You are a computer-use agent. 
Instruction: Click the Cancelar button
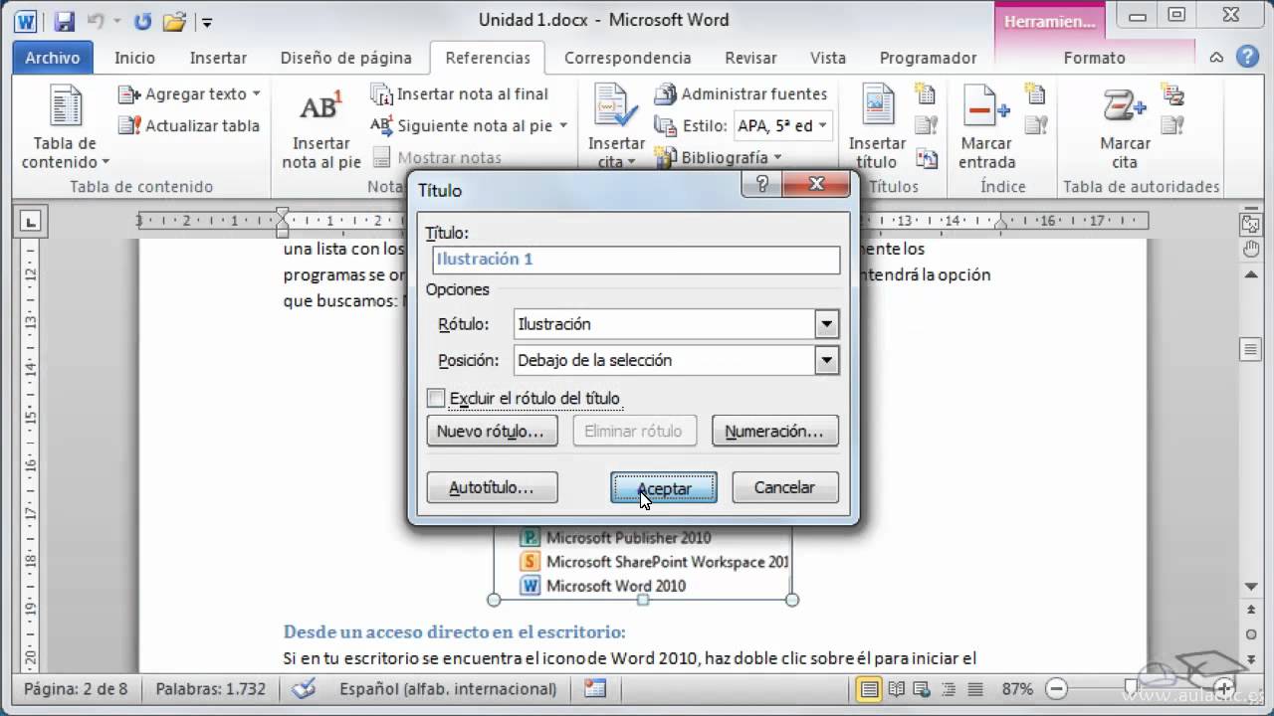(x=784, y=487)
